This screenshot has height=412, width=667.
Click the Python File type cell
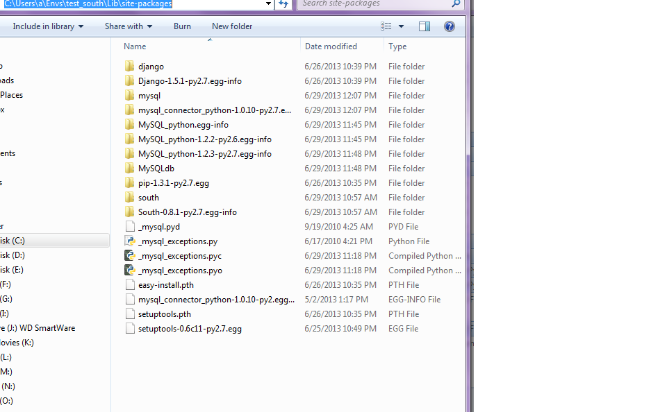pos(409,241)
